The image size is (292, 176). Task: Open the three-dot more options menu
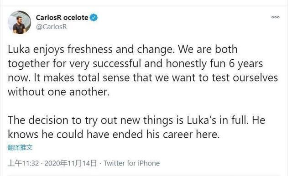pos(275,17)
